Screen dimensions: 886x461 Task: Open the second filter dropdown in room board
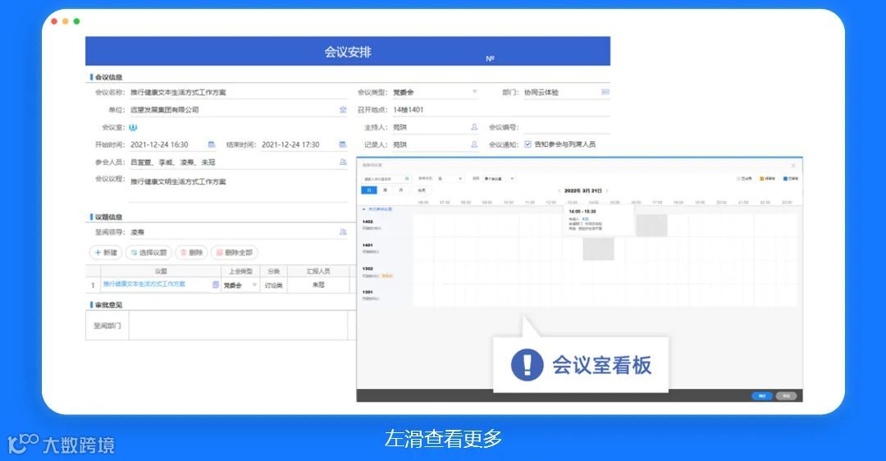tap(499, 179)
